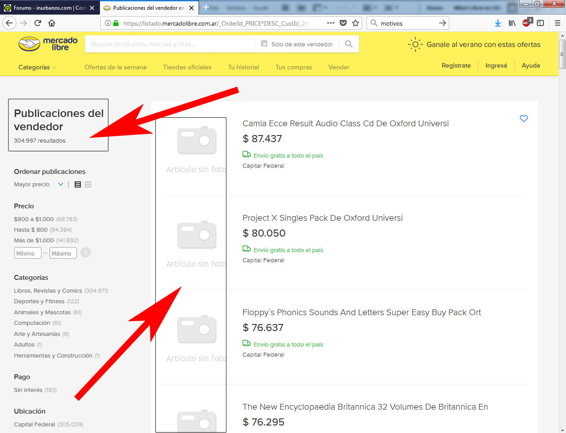Click the Ingresá link

click(x=496, y=65)
